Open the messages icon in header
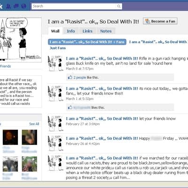Viewport: 188px width, 188px height. (x=16, y=6)
